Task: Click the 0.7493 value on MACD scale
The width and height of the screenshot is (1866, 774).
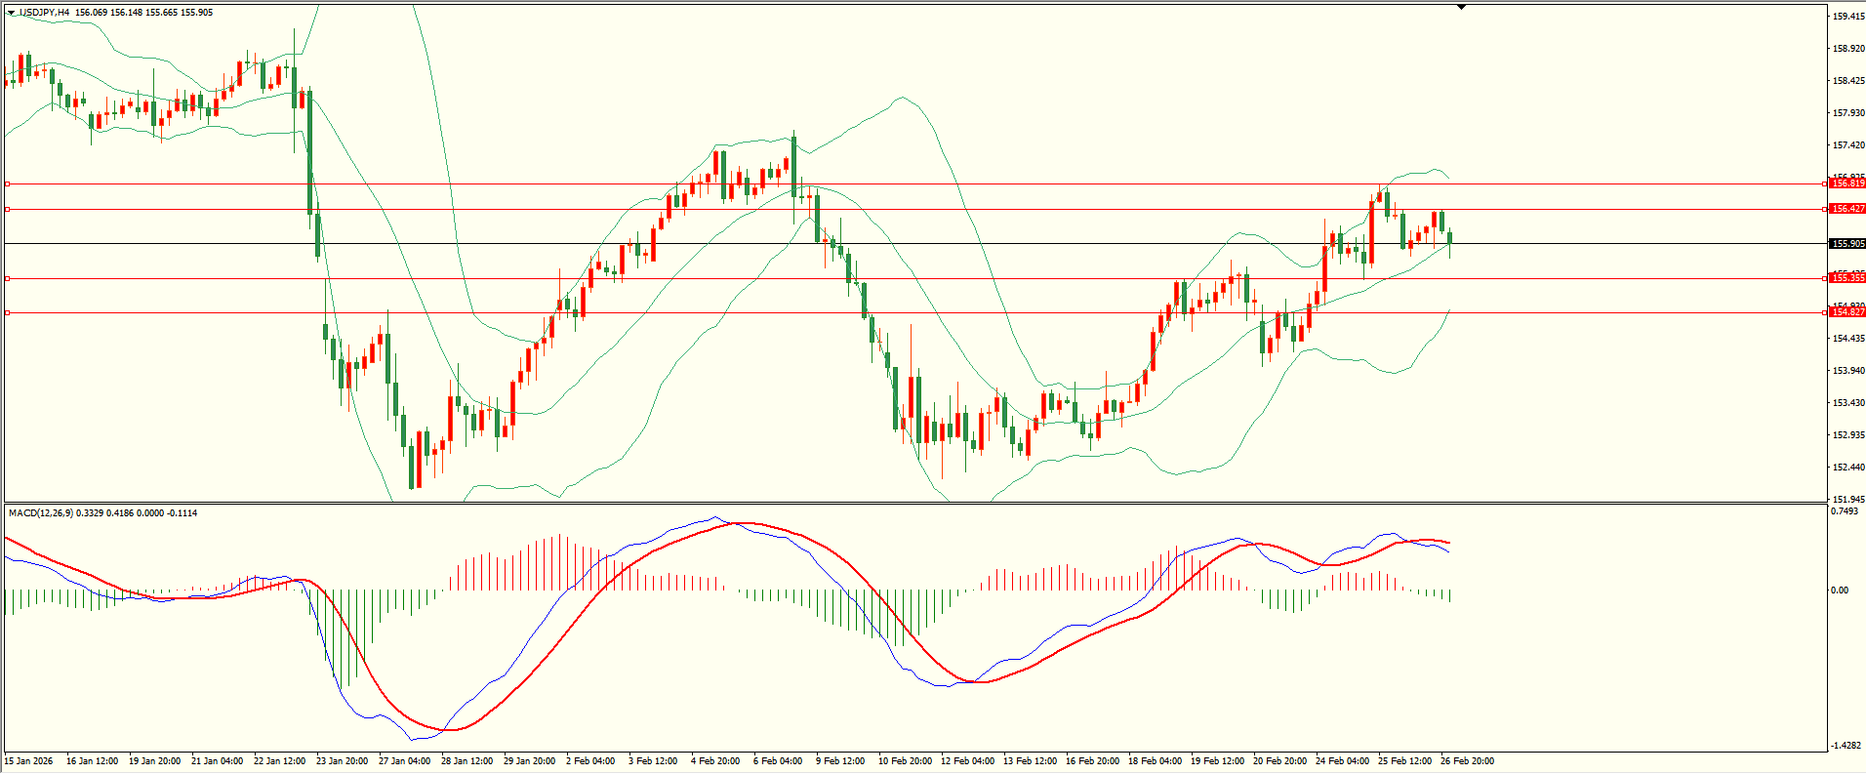Action: [1844, 511]
